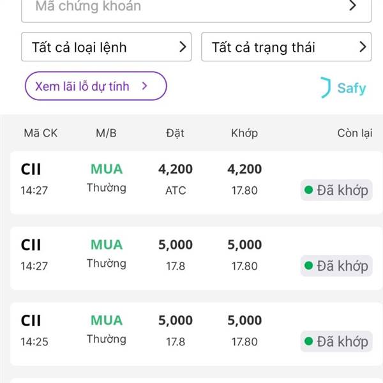
Task: Sort by the Mã CK column header
Action: 40,133
